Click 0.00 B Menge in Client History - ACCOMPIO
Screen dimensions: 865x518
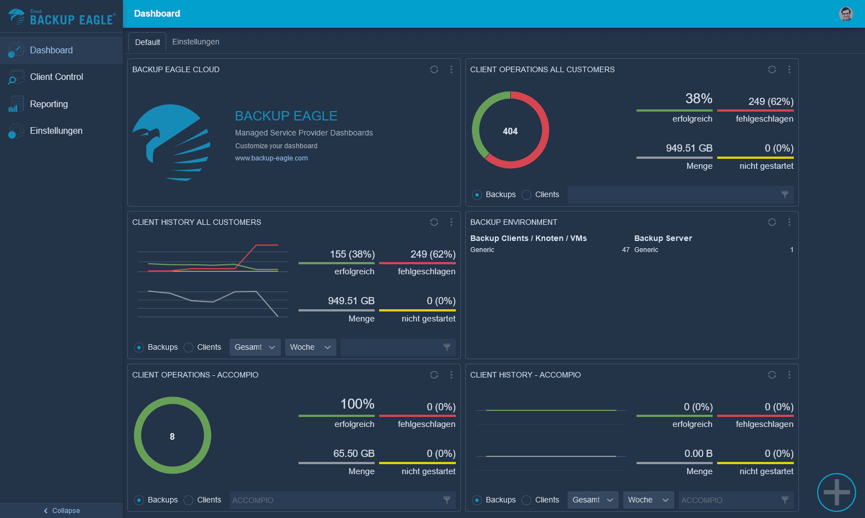point(674,462)
